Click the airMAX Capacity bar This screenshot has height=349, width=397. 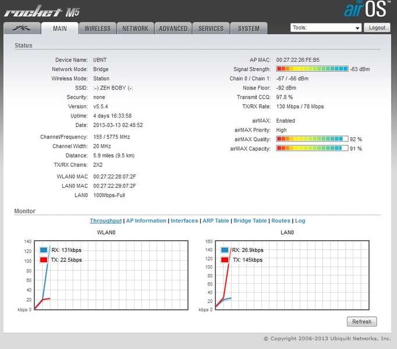[312, 148]
